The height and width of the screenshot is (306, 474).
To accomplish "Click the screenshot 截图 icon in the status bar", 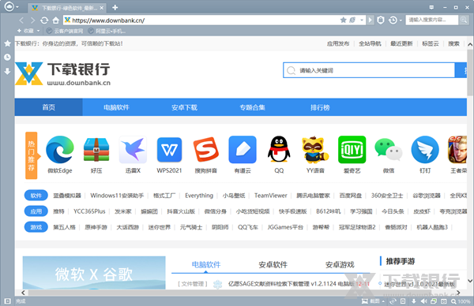I will (x=371, y=301).
